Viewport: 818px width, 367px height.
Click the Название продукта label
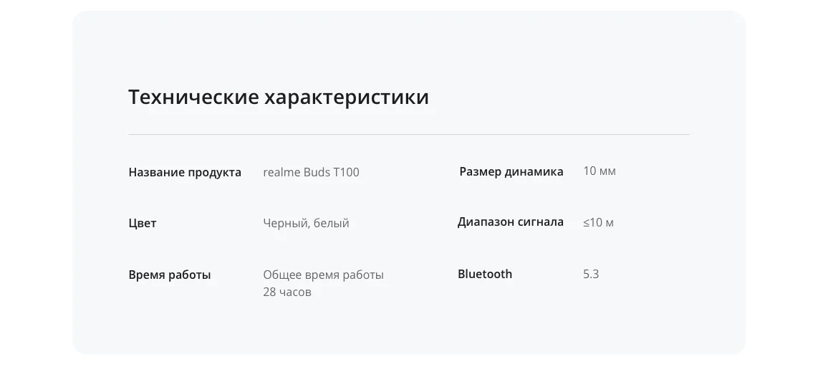tap(185, 172)
